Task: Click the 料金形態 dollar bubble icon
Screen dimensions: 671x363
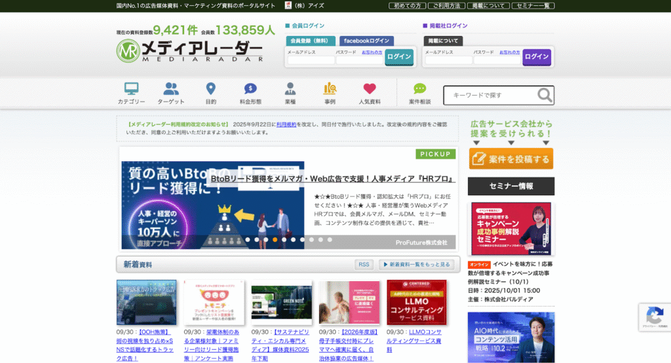Action: (x=250, y=89)
